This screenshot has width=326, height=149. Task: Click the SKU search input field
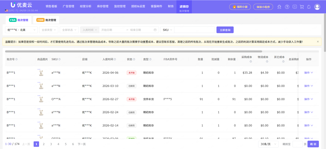click(x=195, y=30)
